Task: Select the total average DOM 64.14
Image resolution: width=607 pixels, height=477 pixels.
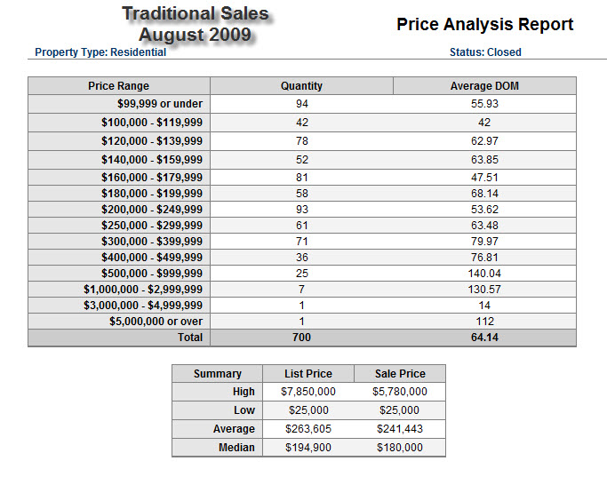Action: (x=484, y=338)
